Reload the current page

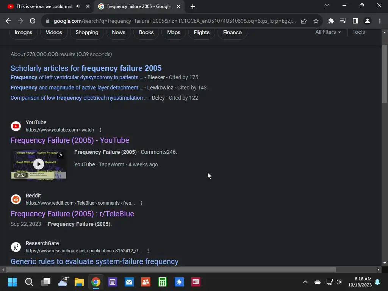coord(33,21)
